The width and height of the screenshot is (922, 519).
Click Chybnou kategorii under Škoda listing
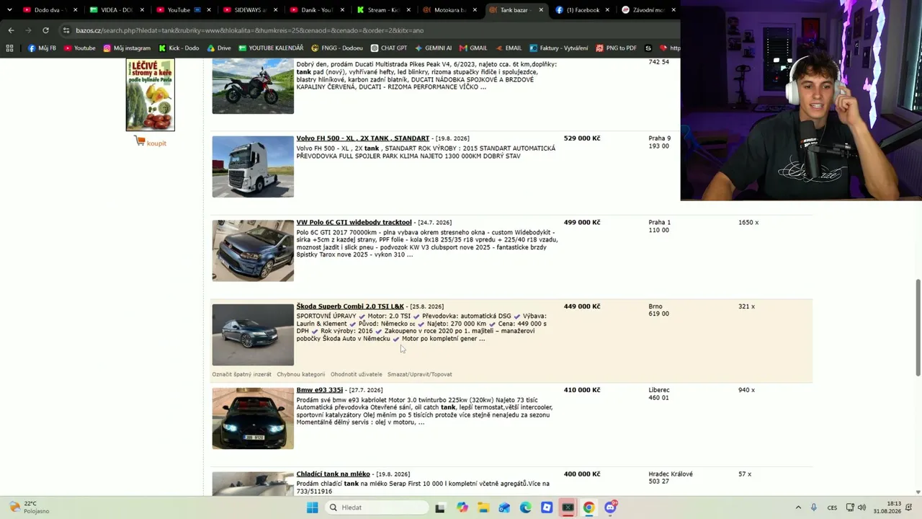pos(300,375)
